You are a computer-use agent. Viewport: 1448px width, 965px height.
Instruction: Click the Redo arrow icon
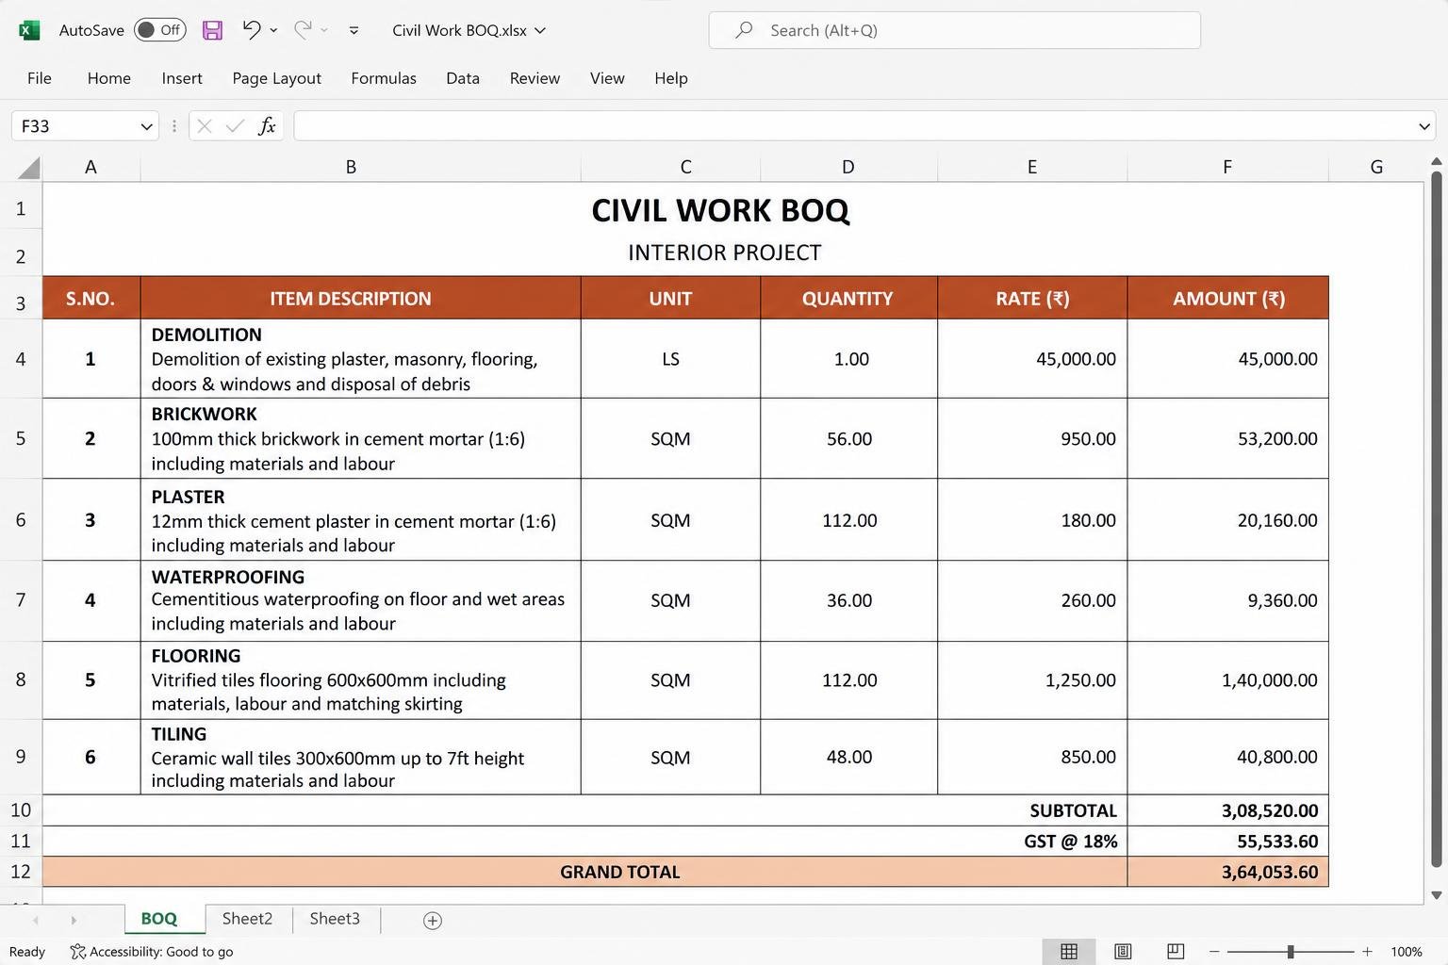pyautogui.click(x=303, y=30)
